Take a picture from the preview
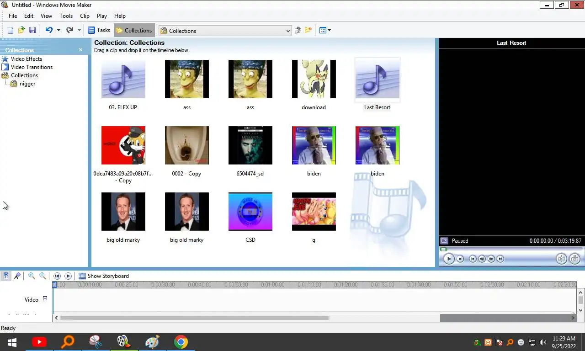This screenshot has width=585, height=351. click(575, 259)
